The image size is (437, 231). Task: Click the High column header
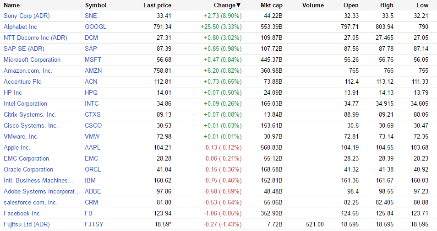(x=387, y=5)
